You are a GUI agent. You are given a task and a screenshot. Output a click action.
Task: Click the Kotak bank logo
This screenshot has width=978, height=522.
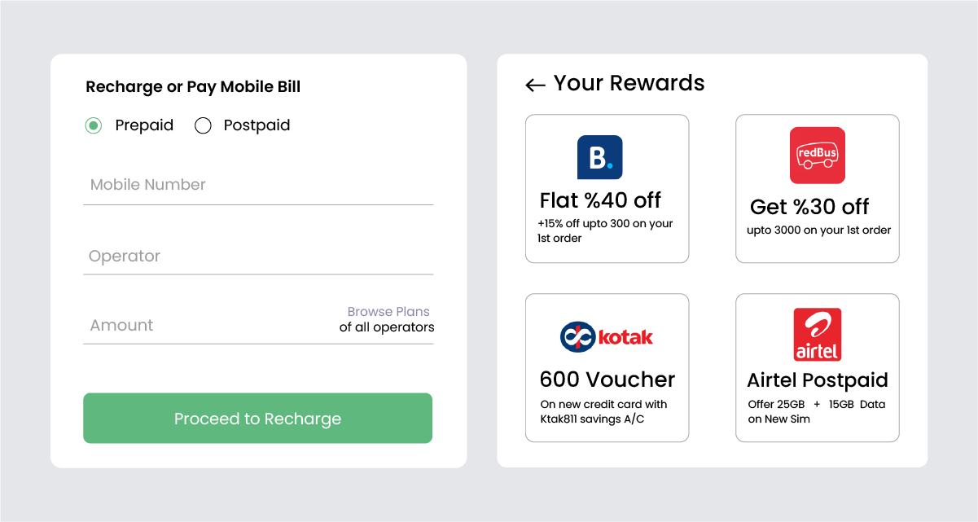pyautogui.click(x=607, y=337)
